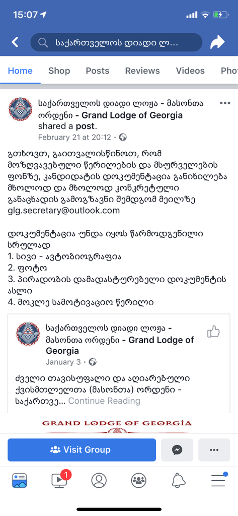Switch to the Reviews tab
The image size is (238, 516).
(x=142, y=71)
